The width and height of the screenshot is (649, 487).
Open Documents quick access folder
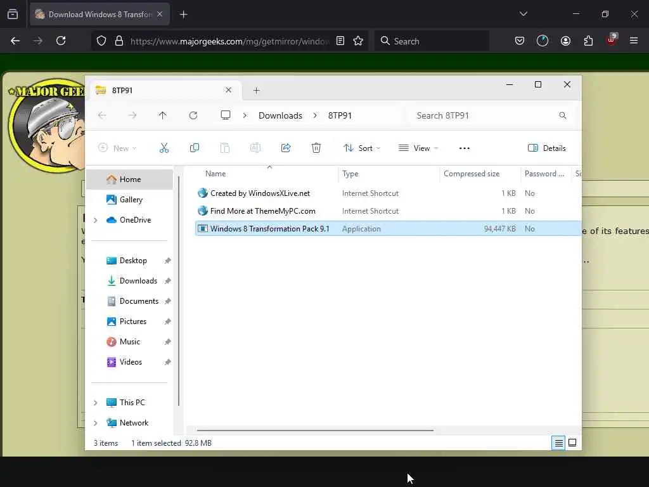(x=132, y=301)
